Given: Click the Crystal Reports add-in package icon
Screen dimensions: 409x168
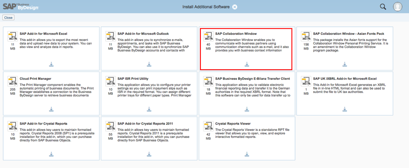Looking at the screenshot, I should [x=13, y=126].
